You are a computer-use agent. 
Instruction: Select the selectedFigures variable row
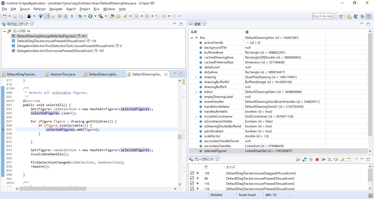click(278, 151)
